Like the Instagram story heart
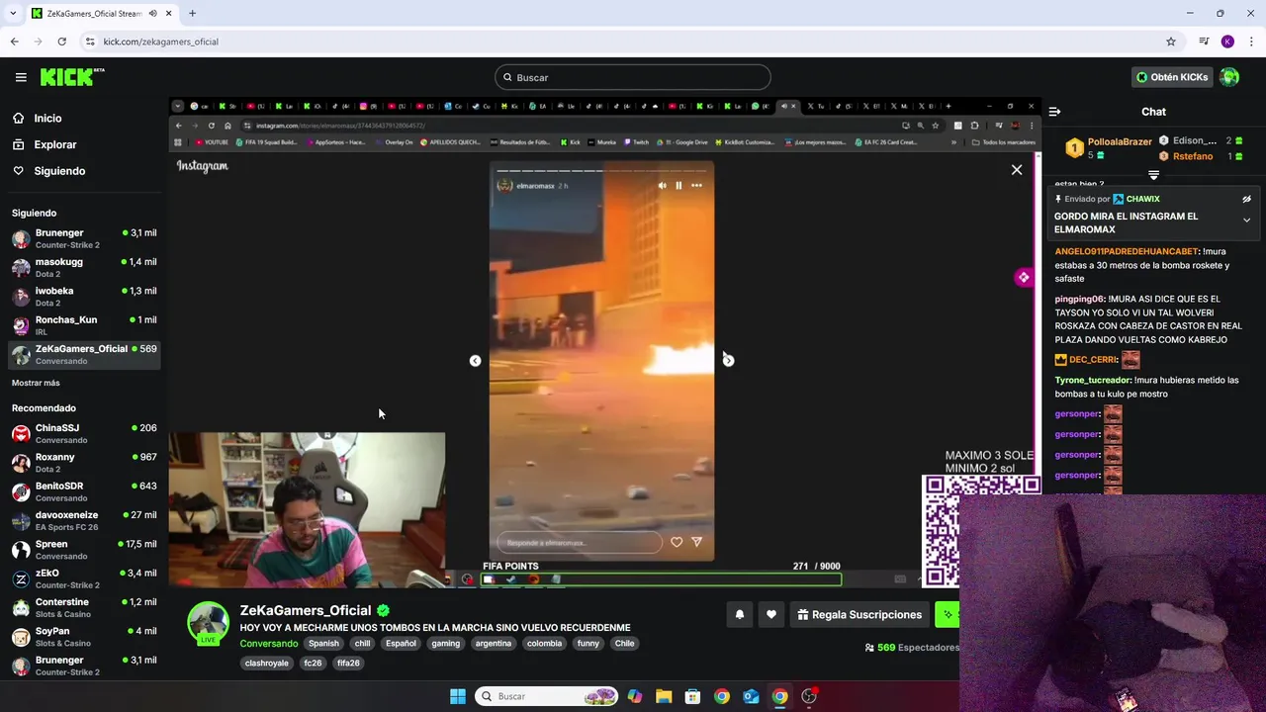This screenshot has width=1266, height=712. point(677,542)
